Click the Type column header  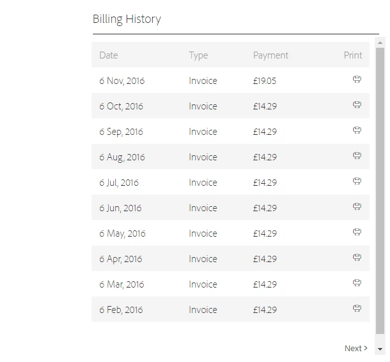[198, 55]
